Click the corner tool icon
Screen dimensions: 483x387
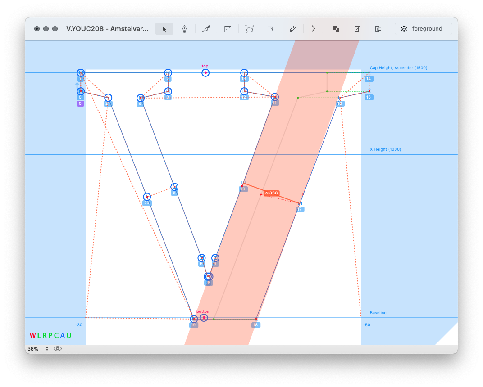point(270,29)
